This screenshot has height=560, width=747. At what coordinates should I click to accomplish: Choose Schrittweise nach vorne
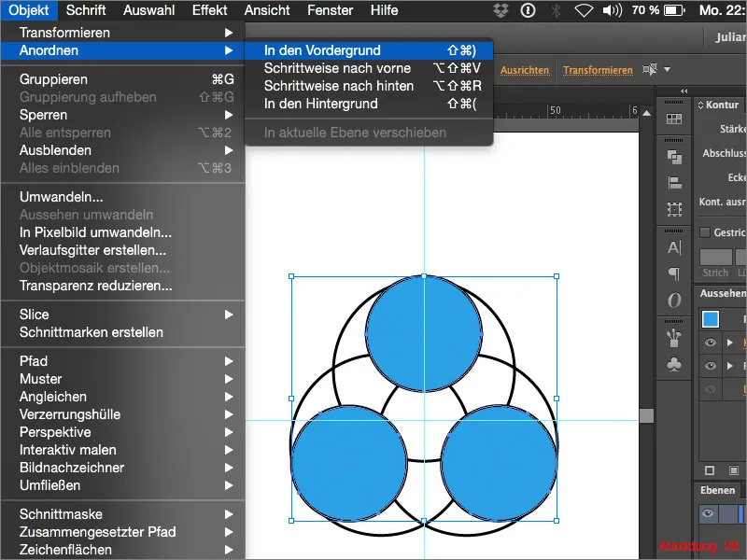[x=369, y=68]
